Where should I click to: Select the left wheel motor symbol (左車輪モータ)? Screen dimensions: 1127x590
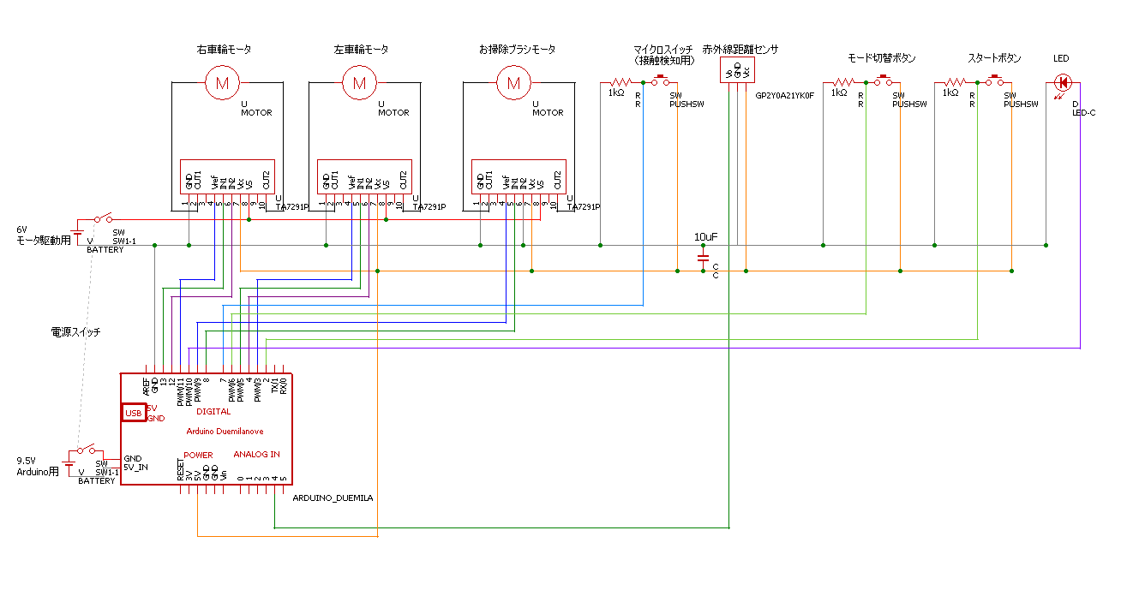coord(360,83)
